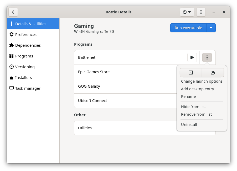Go to the Dependencies sidebar section
Image resolution: width=237 pixels, height=171 pixels.
tap(28, 45)
